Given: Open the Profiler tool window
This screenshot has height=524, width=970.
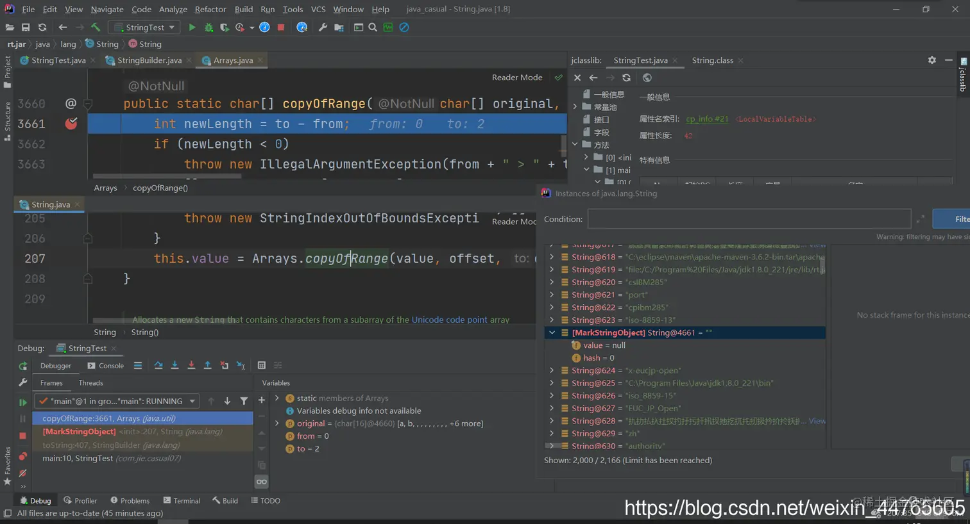Looking at the screenshot, I should click(x=80, y=501).
